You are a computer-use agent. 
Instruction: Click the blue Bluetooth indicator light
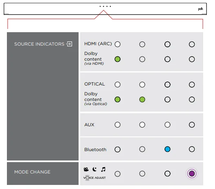tap(167, 149)
